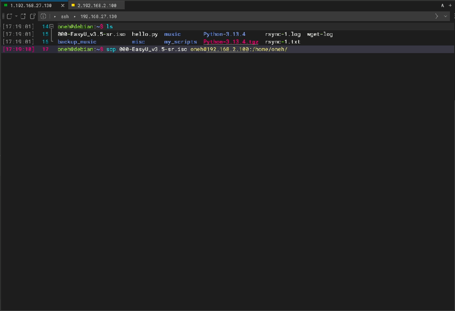The image size is (455, 311).
Task: Open the down chevron dropdown in the address bar
Action: tap(445, 16)
